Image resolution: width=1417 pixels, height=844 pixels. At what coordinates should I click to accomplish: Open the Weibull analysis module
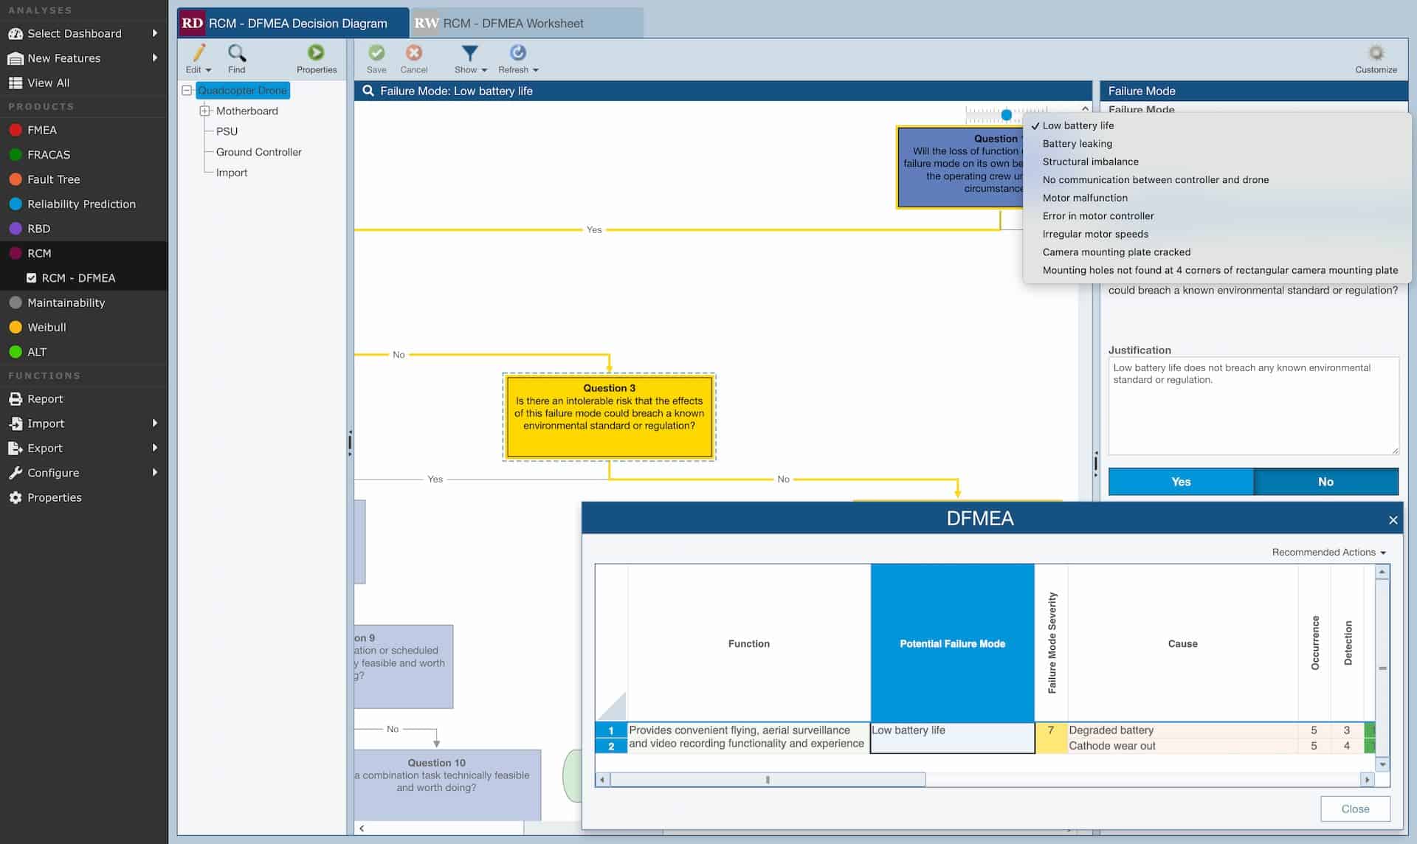point(46,327)
